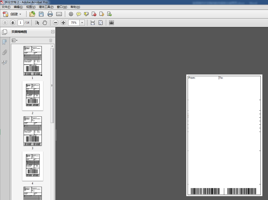The image size is (268, 200).
Task: Save the document with the floppy disk icon
Action: pos(41,14)
